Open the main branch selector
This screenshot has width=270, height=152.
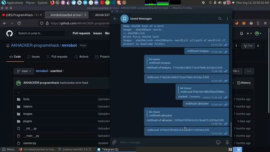(24, 71)
